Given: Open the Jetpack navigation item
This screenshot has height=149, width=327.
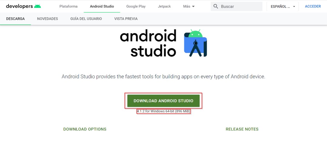Looking at the screenshot, I should [164, 6].
